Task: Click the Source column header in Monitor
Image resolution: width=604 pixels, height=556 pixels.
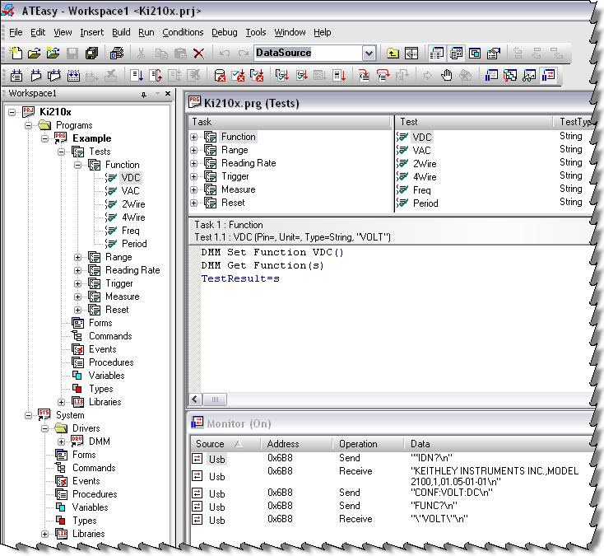Action: click(x=225, y=444)
